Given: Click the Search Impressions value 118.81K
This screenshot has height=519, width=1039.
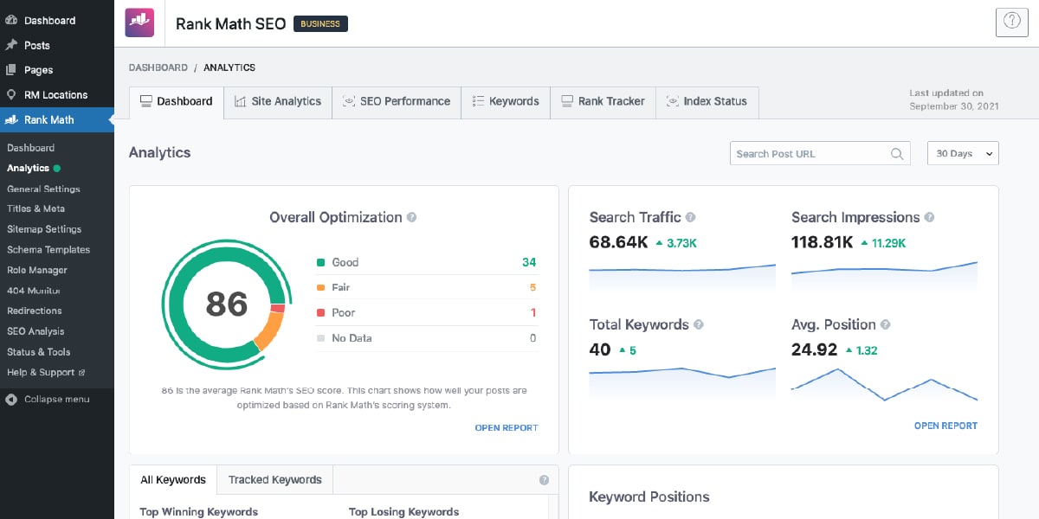Looking at the screenshot, I should [823, 242].
